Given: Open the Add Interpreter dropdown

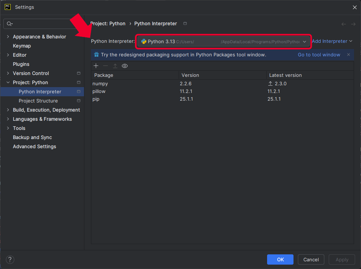Looking at the screenshot, I should (x=332, y=41).
